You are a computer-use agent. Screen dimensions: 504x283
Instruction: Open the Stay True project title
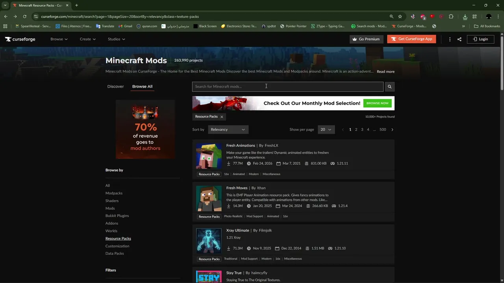[x=234, y=273]
